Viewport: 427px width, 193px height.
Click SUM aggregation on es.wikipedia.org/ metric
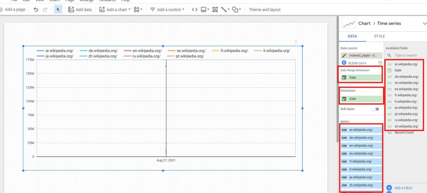click(344, 153)
